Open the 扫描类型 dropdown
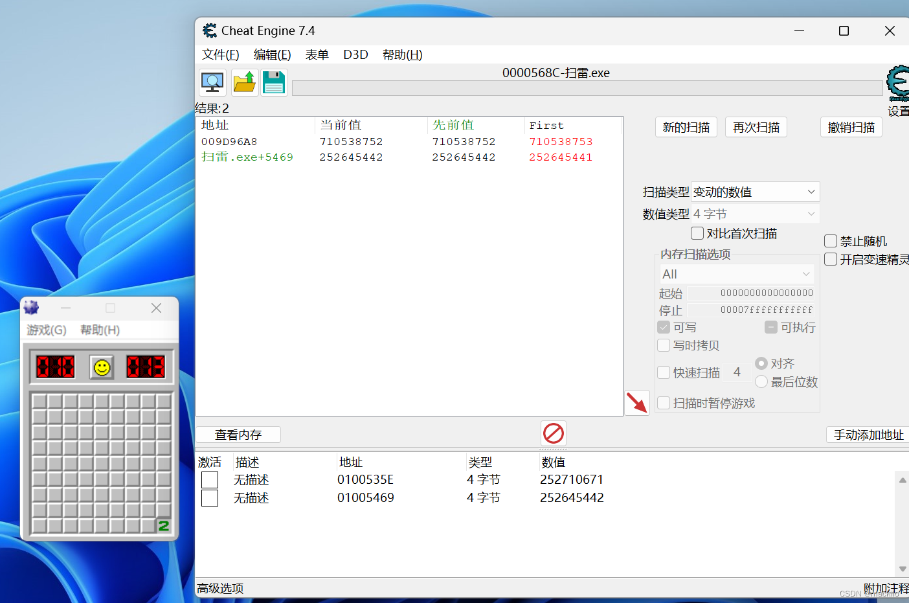The height and width of the screenshot is (603, 909). [756, 192]
